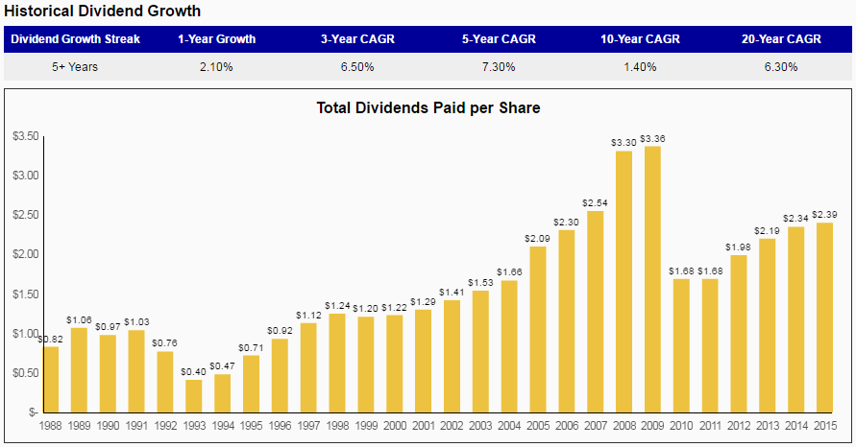Image resolution: width=856 pixels, height=447 pixels.
Task: Click the 1-Year Growth column header
Action: click(216, 39)
